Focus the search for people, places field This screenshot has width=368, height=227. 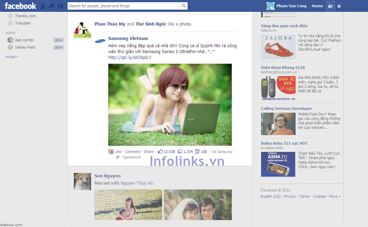tap(124, 6)
